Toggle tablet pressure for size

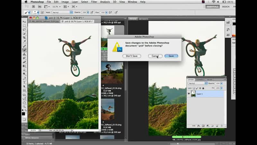116,13
